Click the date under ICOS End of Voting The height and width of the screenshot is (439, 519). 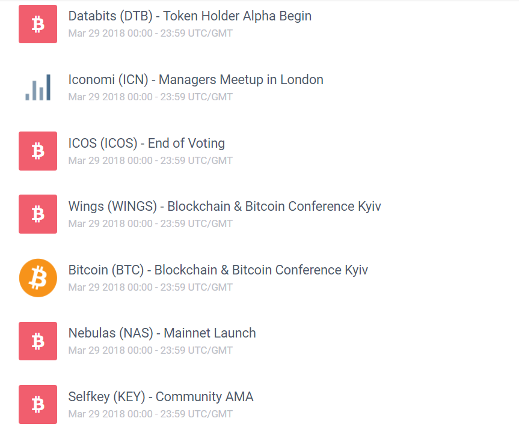click(x=150, y=160)
